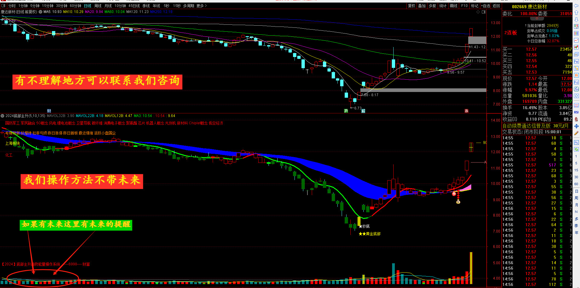Click the green refresh icon in sidebar
This screenshot has height=288, width=580.
[576, 149]
